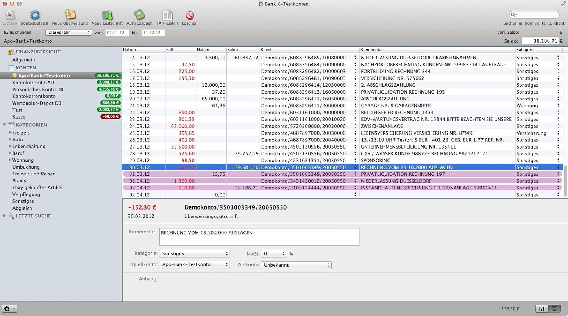568x316 pixels.
Task: Open the Zielkonto Unbekannt dropdown
Action: [x=296, y=265]
